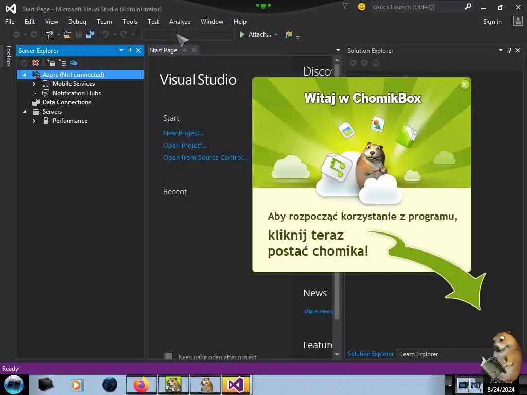
Task: Click the Quick Launch search magnifier icon
Action: (x=468, y=6)
